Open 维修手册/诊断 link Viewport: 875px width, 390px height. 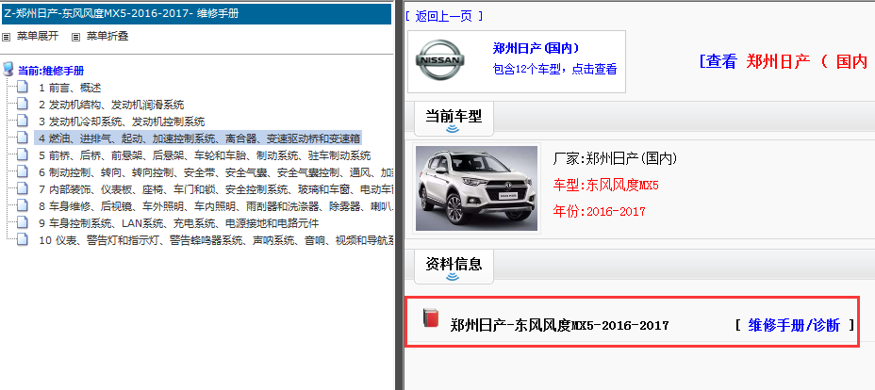[x=794, y=325]
